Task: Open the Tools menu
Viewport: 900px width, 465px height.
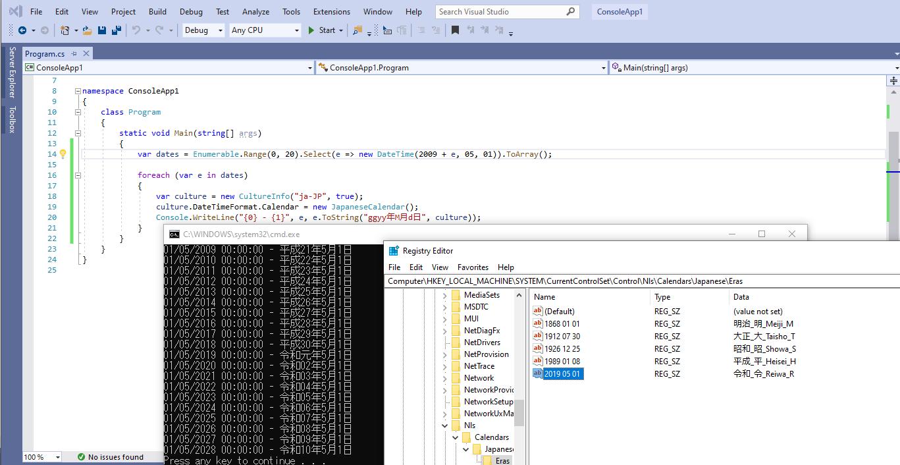Action: [x=291, y=11]
